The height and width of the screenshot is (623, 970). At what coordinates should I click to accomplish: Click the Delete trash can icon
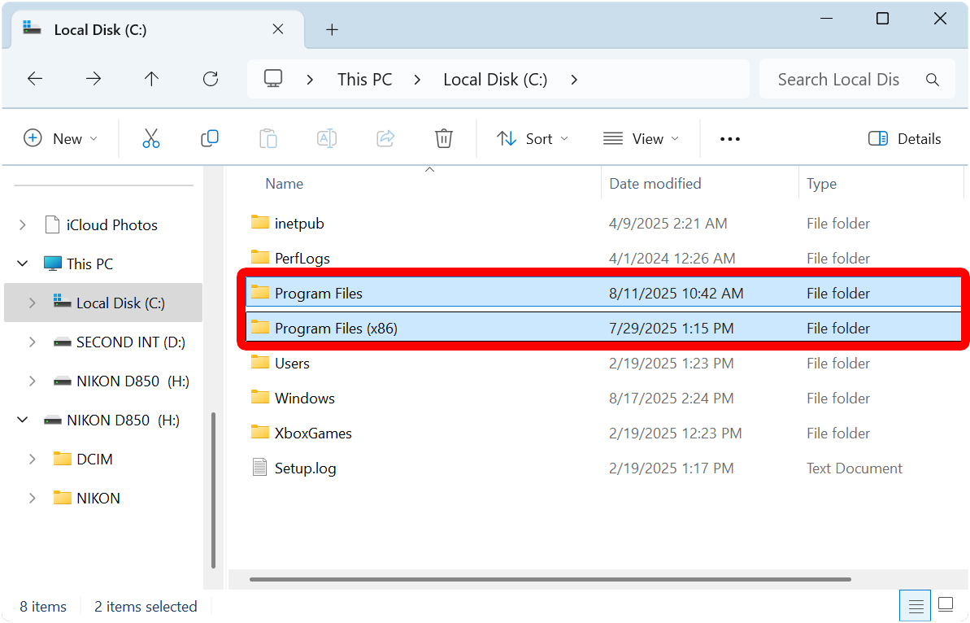pyautogui.click(x=443, y=139)
